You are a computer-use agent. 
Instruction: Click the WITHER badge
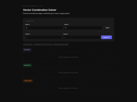27,50
